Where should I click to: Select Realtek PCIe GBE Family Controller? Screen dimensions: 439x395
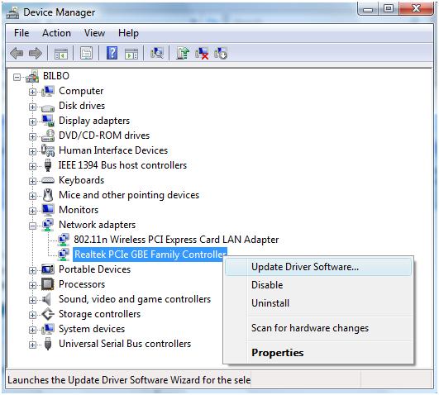150,255
